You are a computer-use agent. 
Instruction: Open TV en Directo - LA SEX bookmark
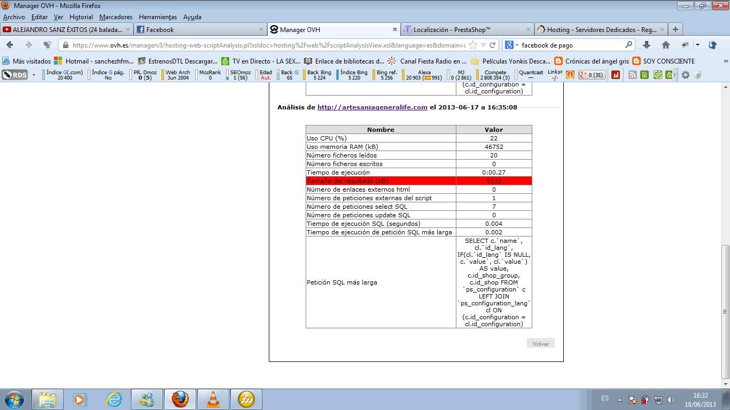pyautogui.click(x=261, y=61)
